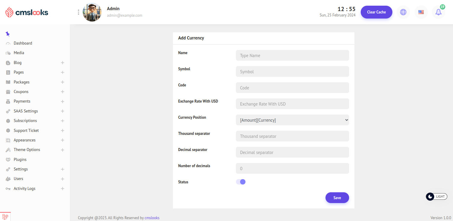
Task: Click the Laravel debug icon at bottom-left
Action: coord(5,217)
